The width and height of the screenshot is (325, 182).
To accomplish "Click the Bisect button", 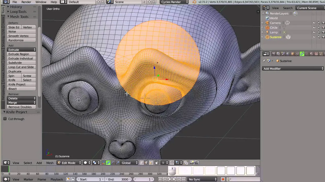I will coord(22,89).
